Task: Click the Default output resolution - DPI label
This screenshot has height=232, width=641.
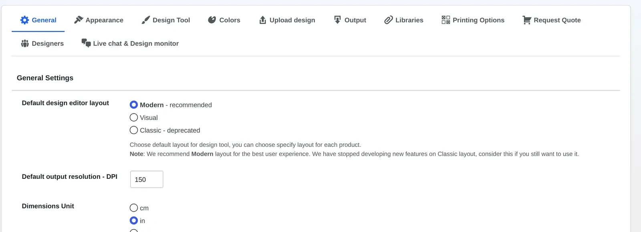Action: coord(70,176)
